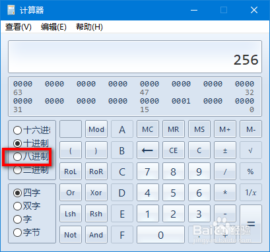Click the multiplication asterisk button

[x=225, y=193]
